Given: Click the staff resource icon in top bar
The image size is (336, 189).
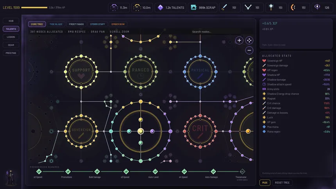Looking at the screenshot, I should tap(271, 7).
